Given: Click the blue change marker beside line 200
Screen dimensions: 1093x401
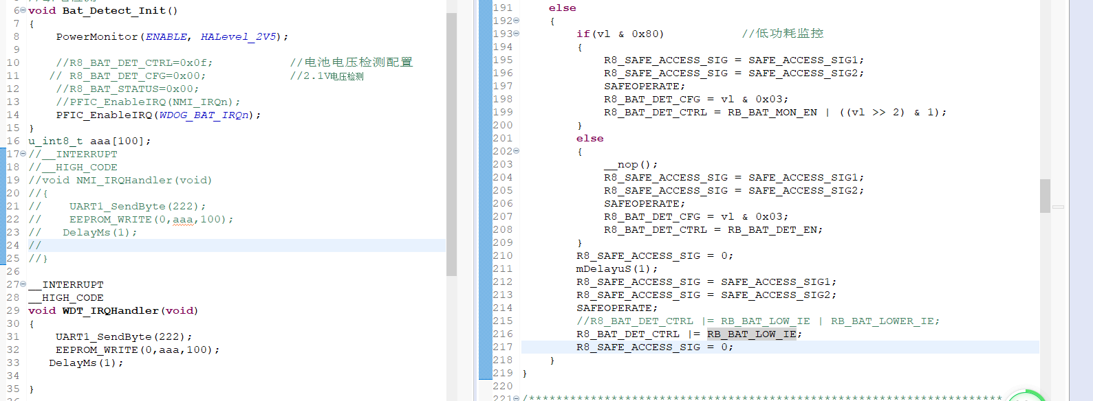Looking at the screenshot, I should [486, 126].
